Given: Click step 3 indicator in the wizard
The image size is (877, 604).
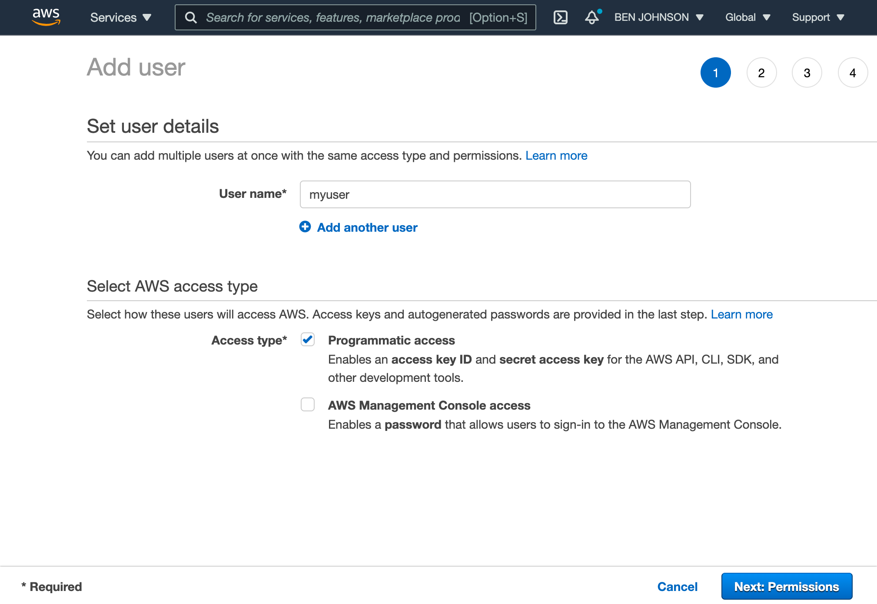Looking at the screenshot, I should point(807,72).
